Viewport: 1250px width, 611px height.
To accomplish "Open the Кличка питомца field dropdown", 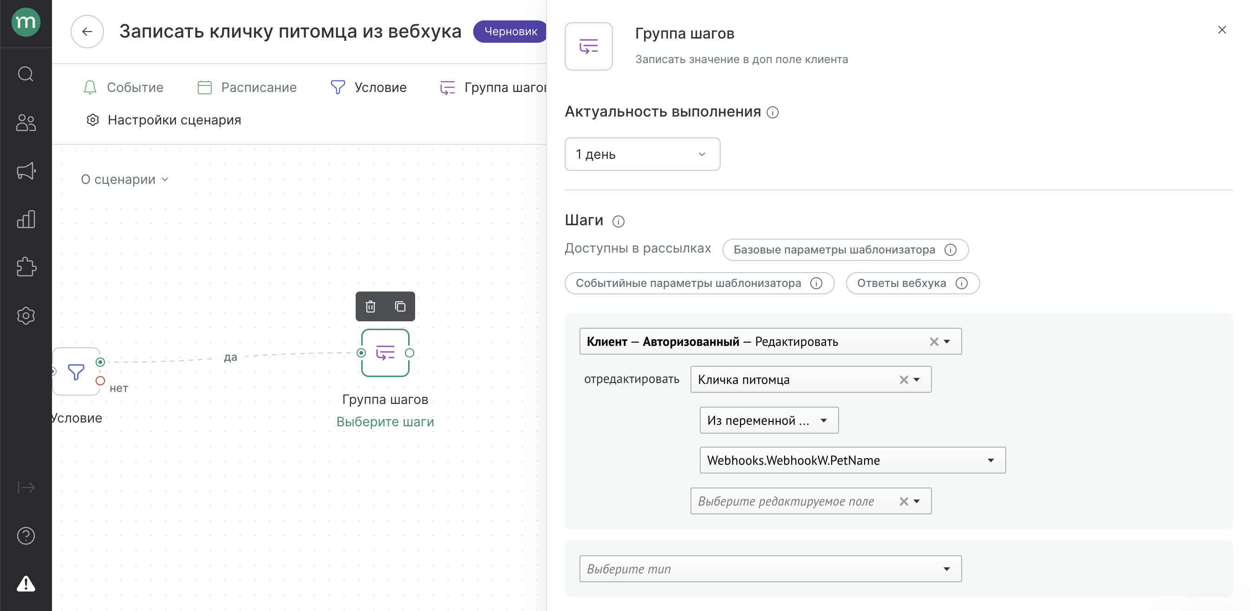I will [x=810, y=379].
